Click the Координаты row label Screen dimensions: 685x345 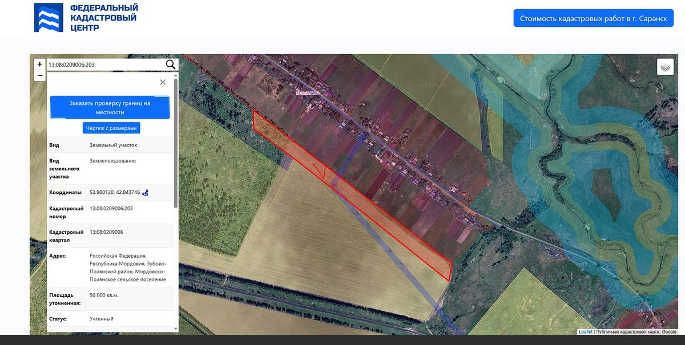point(65,192)
